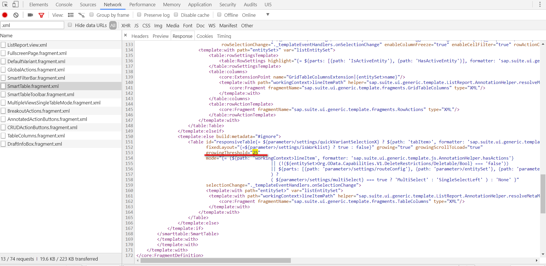
Task: Toggle screenshot capture camera icon
Action: point(30,15)
